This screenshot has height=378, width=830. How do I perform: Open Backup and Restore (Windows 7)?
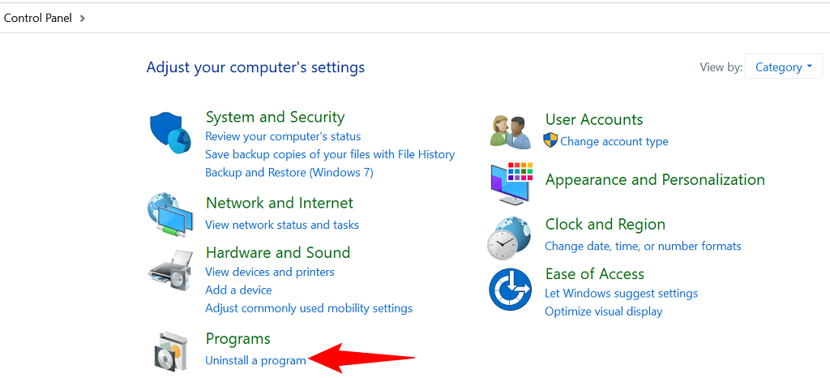tap(289, 172)
